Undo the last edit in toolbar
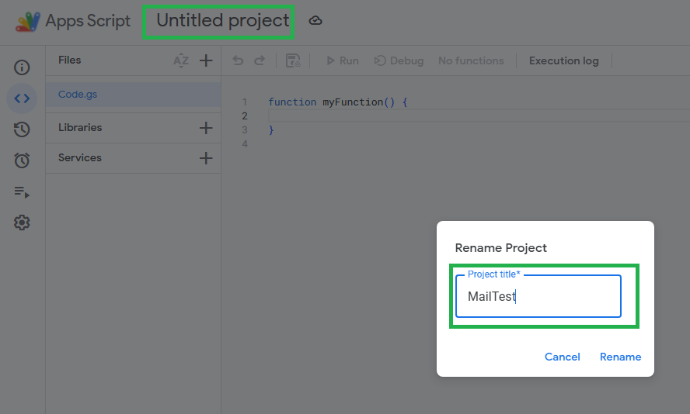This screenshot has width=690, height=414. 238,60
